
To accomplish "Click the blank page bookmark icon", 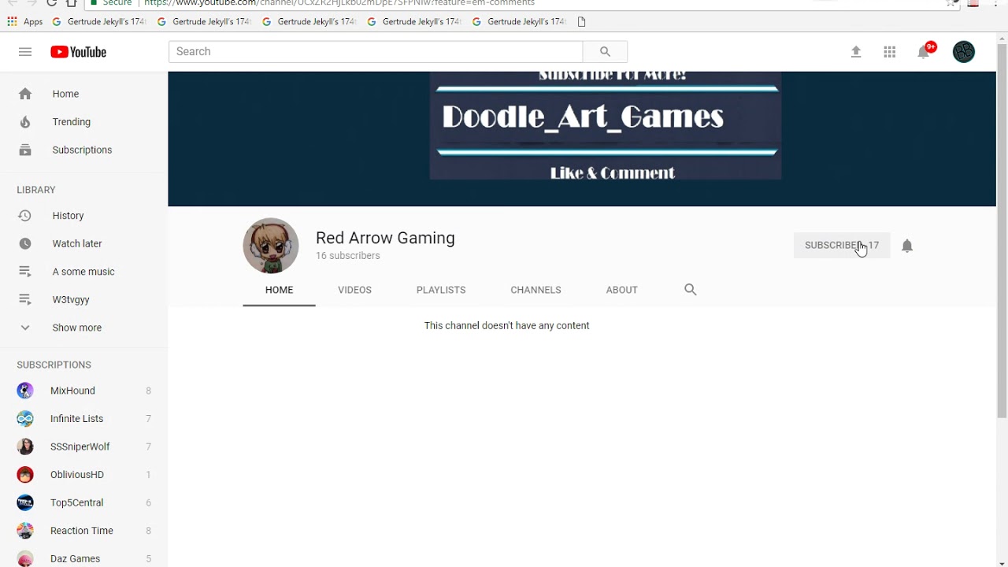I will point(582,21).
